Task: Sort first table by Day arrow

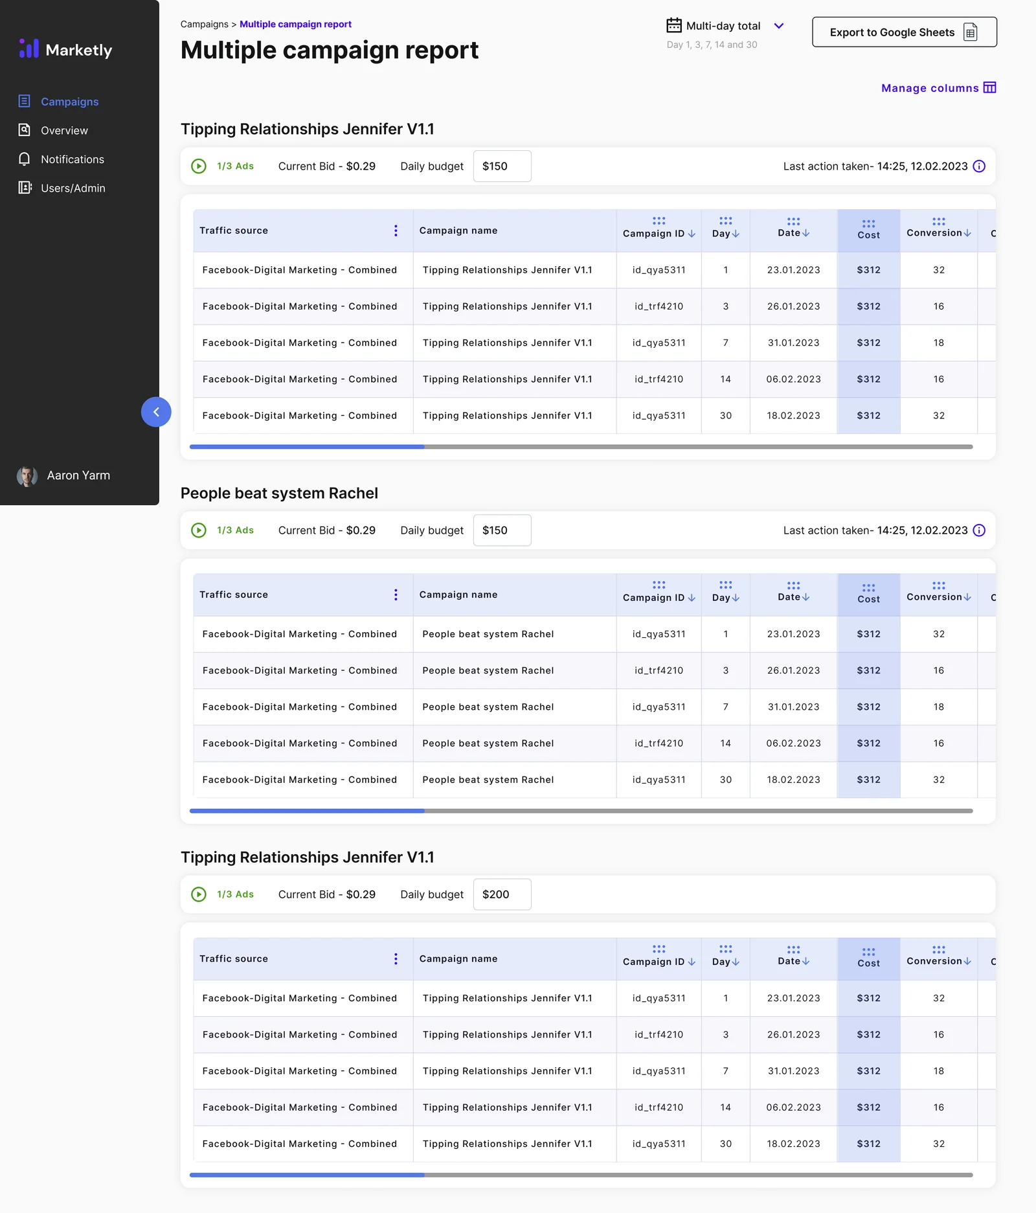Action: [736, 234]
